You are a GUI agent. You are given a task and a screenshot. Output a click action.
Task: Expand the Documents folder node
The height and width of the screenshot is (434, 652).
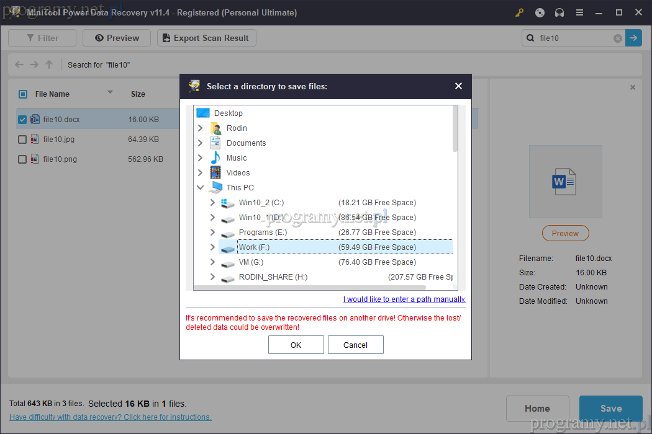pyautogui.click(x=200, y=143)
